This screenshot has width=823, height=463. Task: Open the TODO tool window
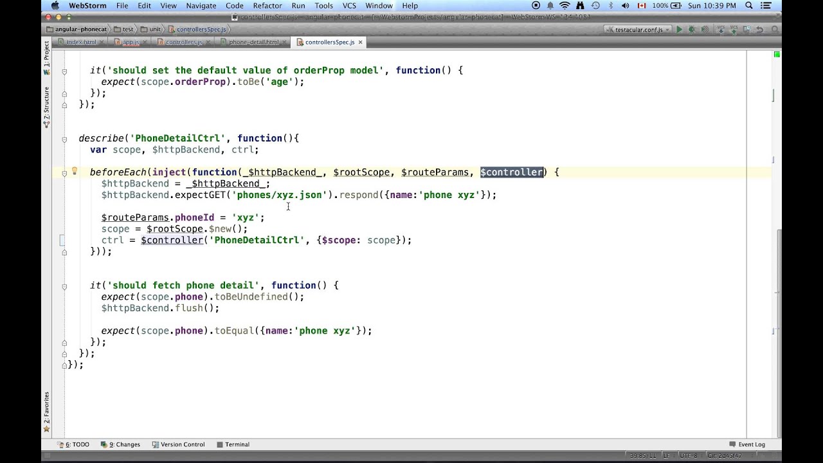pos(73,444)
